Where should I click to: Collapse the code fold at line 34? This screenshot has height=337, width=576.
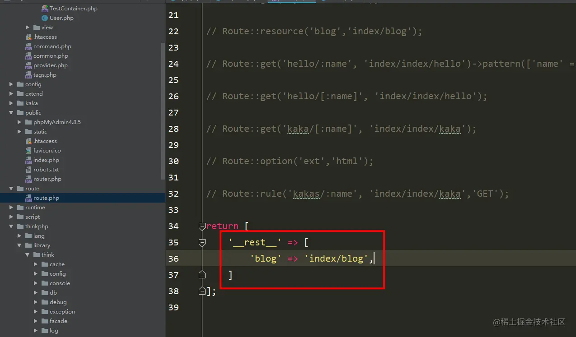pos(202,226)
